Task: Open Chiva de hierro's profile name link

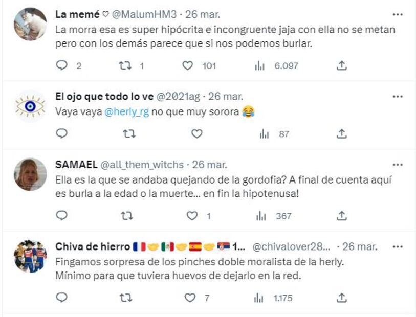Action: click(92, 247)
